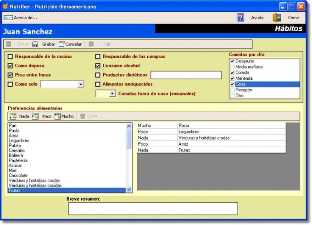Open the Come solo dropdown
Viewport: 312px width, 225px height.
click(x=81, y=84)
